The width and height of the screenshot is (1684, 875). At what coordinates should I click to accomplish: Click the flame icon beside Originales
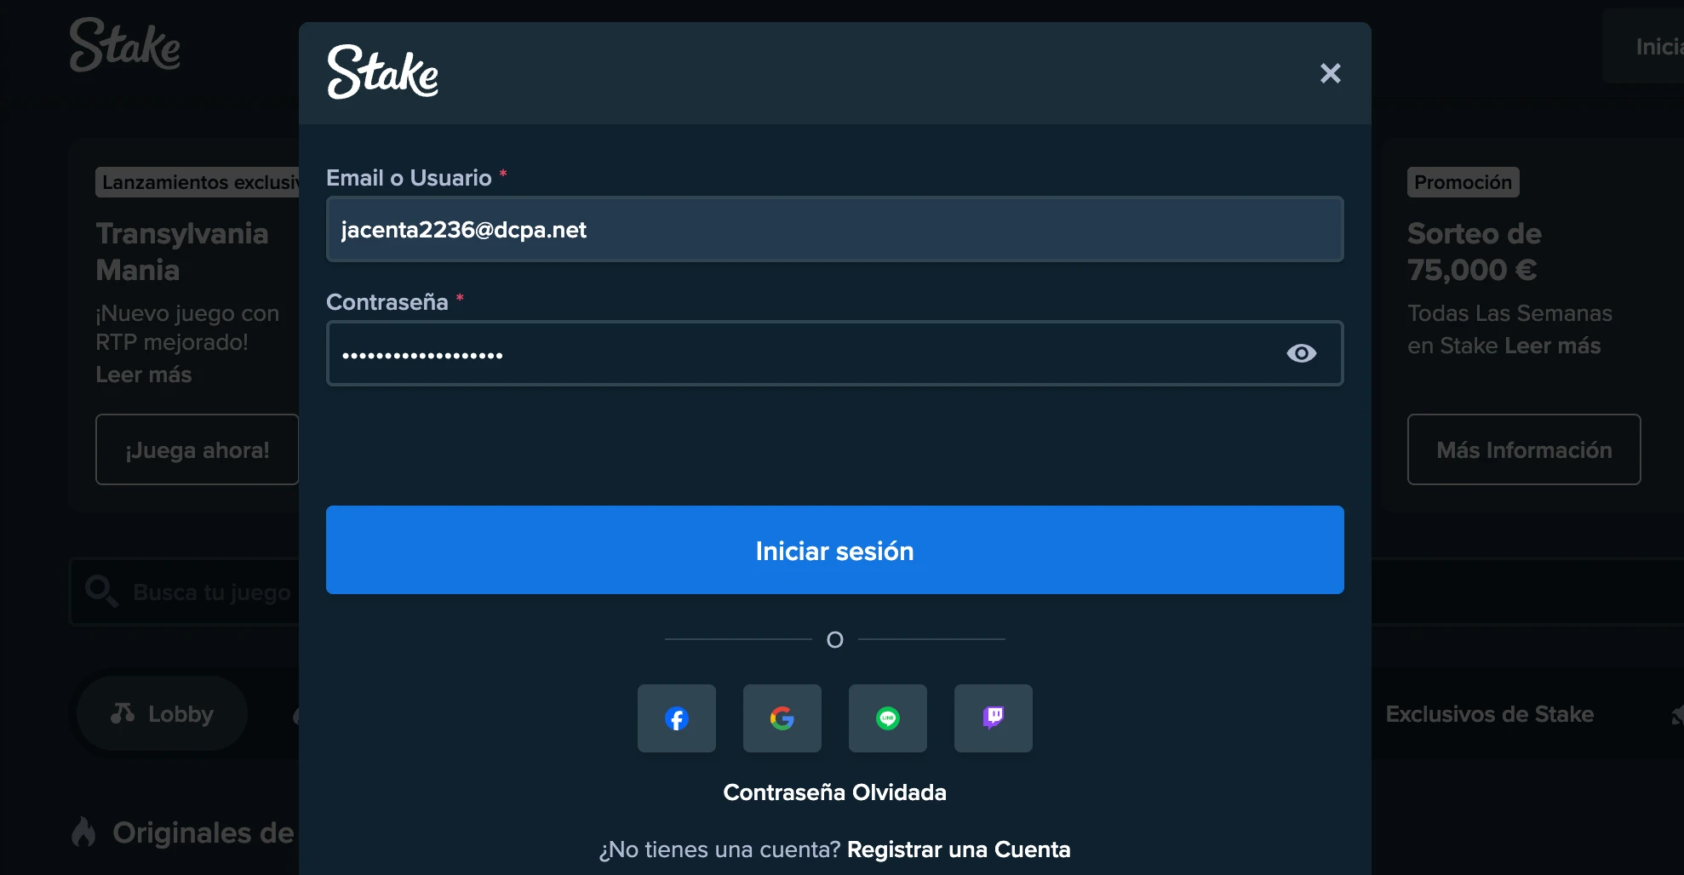[x=83, y=832]
